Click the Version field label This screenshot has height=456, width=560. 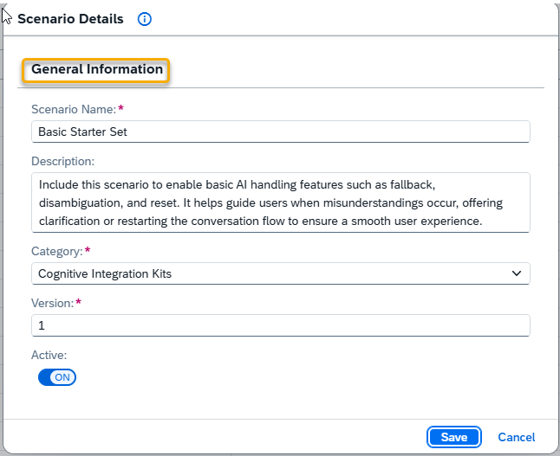(53, 303)
